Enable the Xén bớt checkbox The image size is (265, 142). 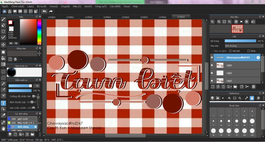click(x=230, y=51)
